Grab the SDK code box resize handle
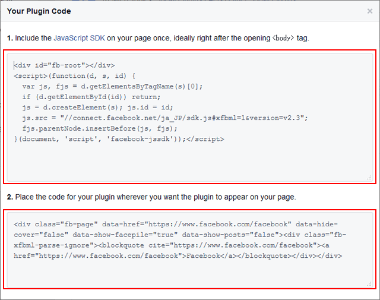Screen dimensions: 380x300 [369, 178]
